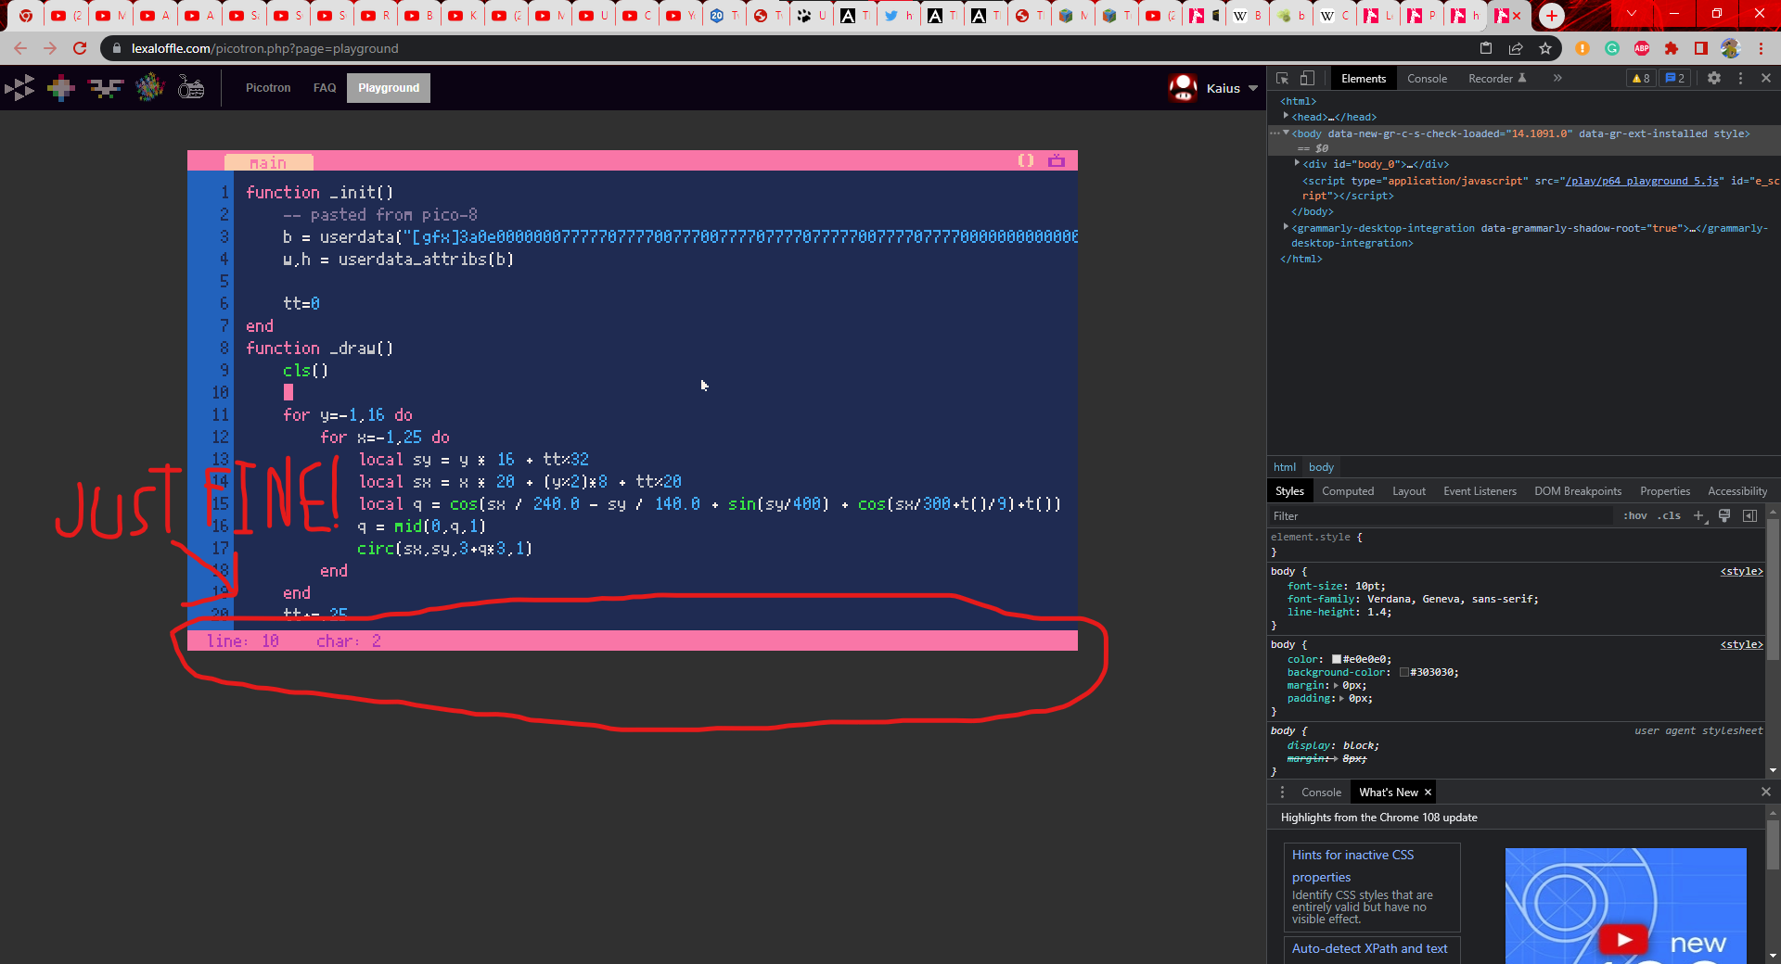Play the What's New video thumbnail
Image resolution: width=1781 pixels, height=964 pixels.
[x=1625, y=906]
